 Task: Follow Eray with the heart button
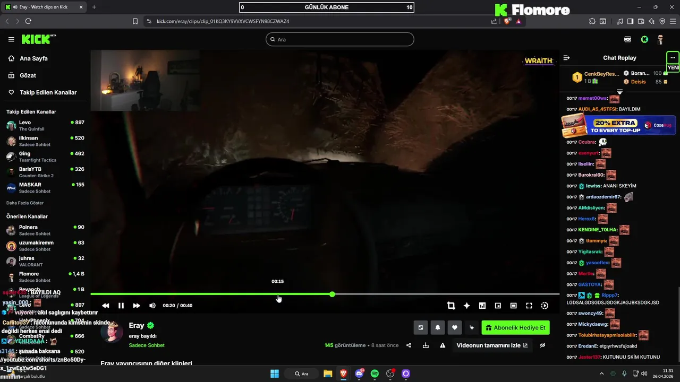(x=455, y=328)
